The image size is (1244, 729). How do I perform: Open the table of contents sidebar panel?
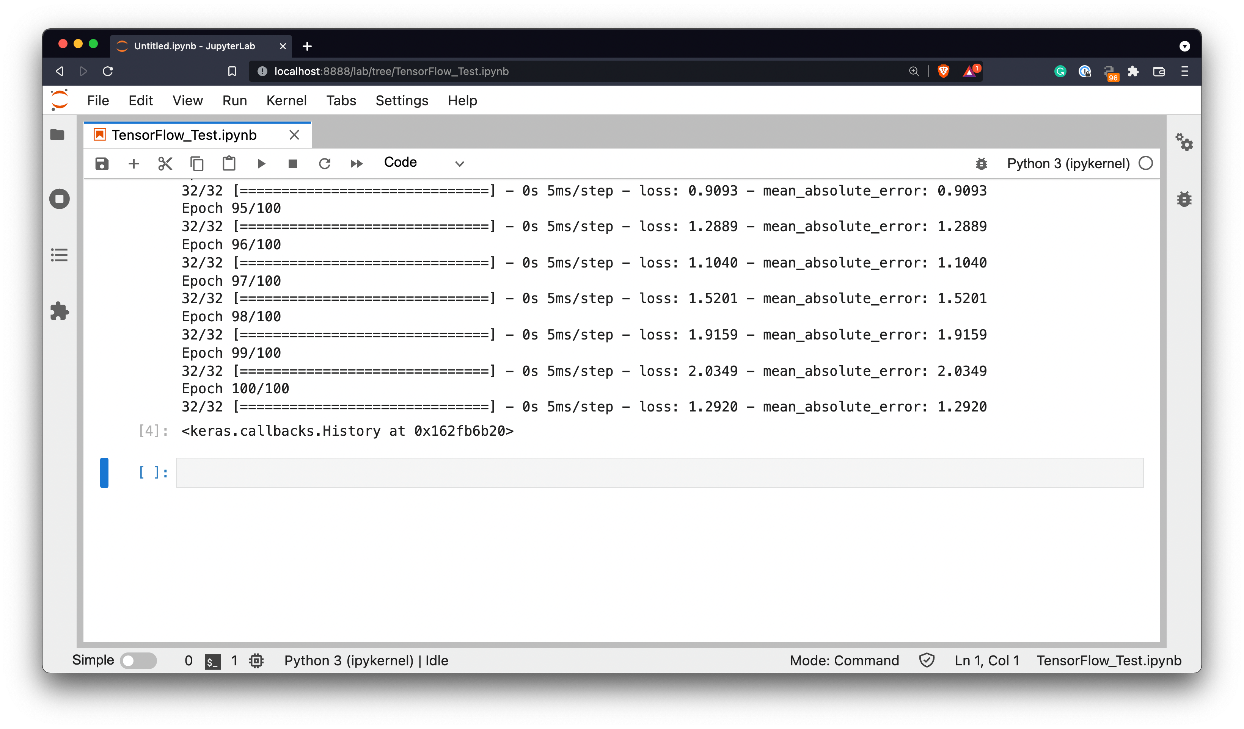click(x=59, y=255)
